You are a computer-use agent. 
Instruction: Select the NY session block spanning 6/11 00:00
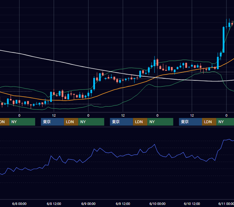click(x=225, y=122)
